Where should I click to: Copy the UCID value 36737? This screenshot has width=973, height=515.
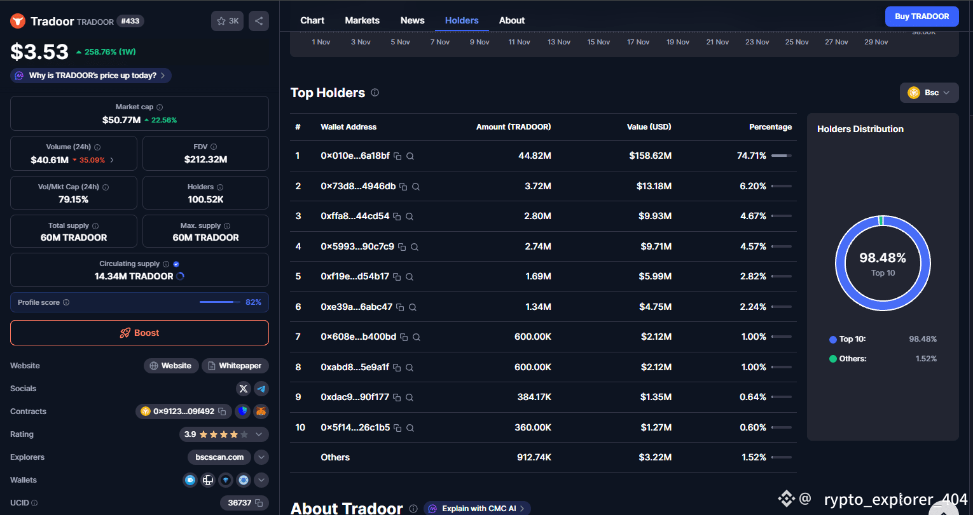[259, 503]
